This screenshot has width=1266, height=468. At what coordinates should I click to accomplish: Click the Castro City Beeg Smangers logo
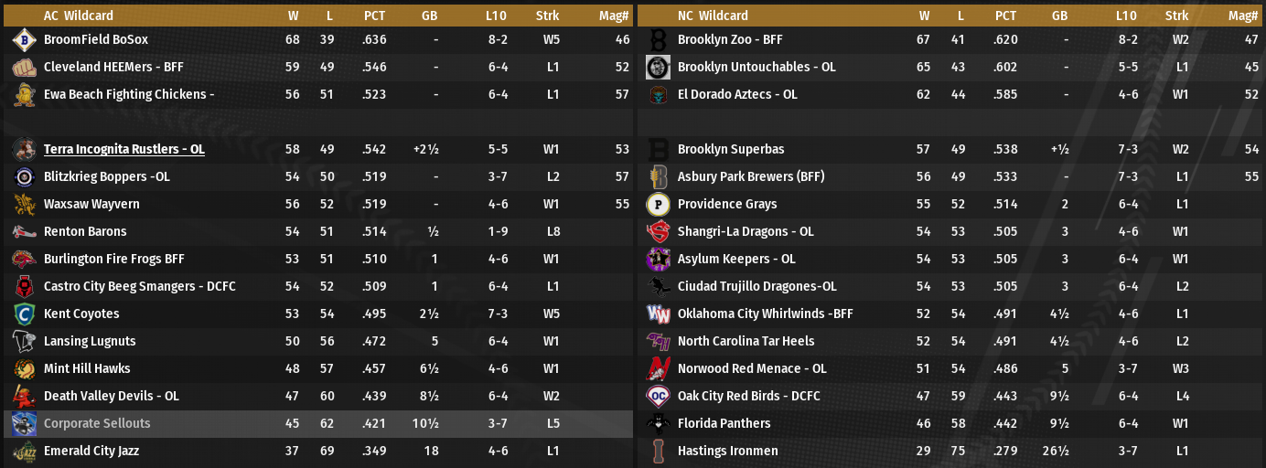pos(24,287)
